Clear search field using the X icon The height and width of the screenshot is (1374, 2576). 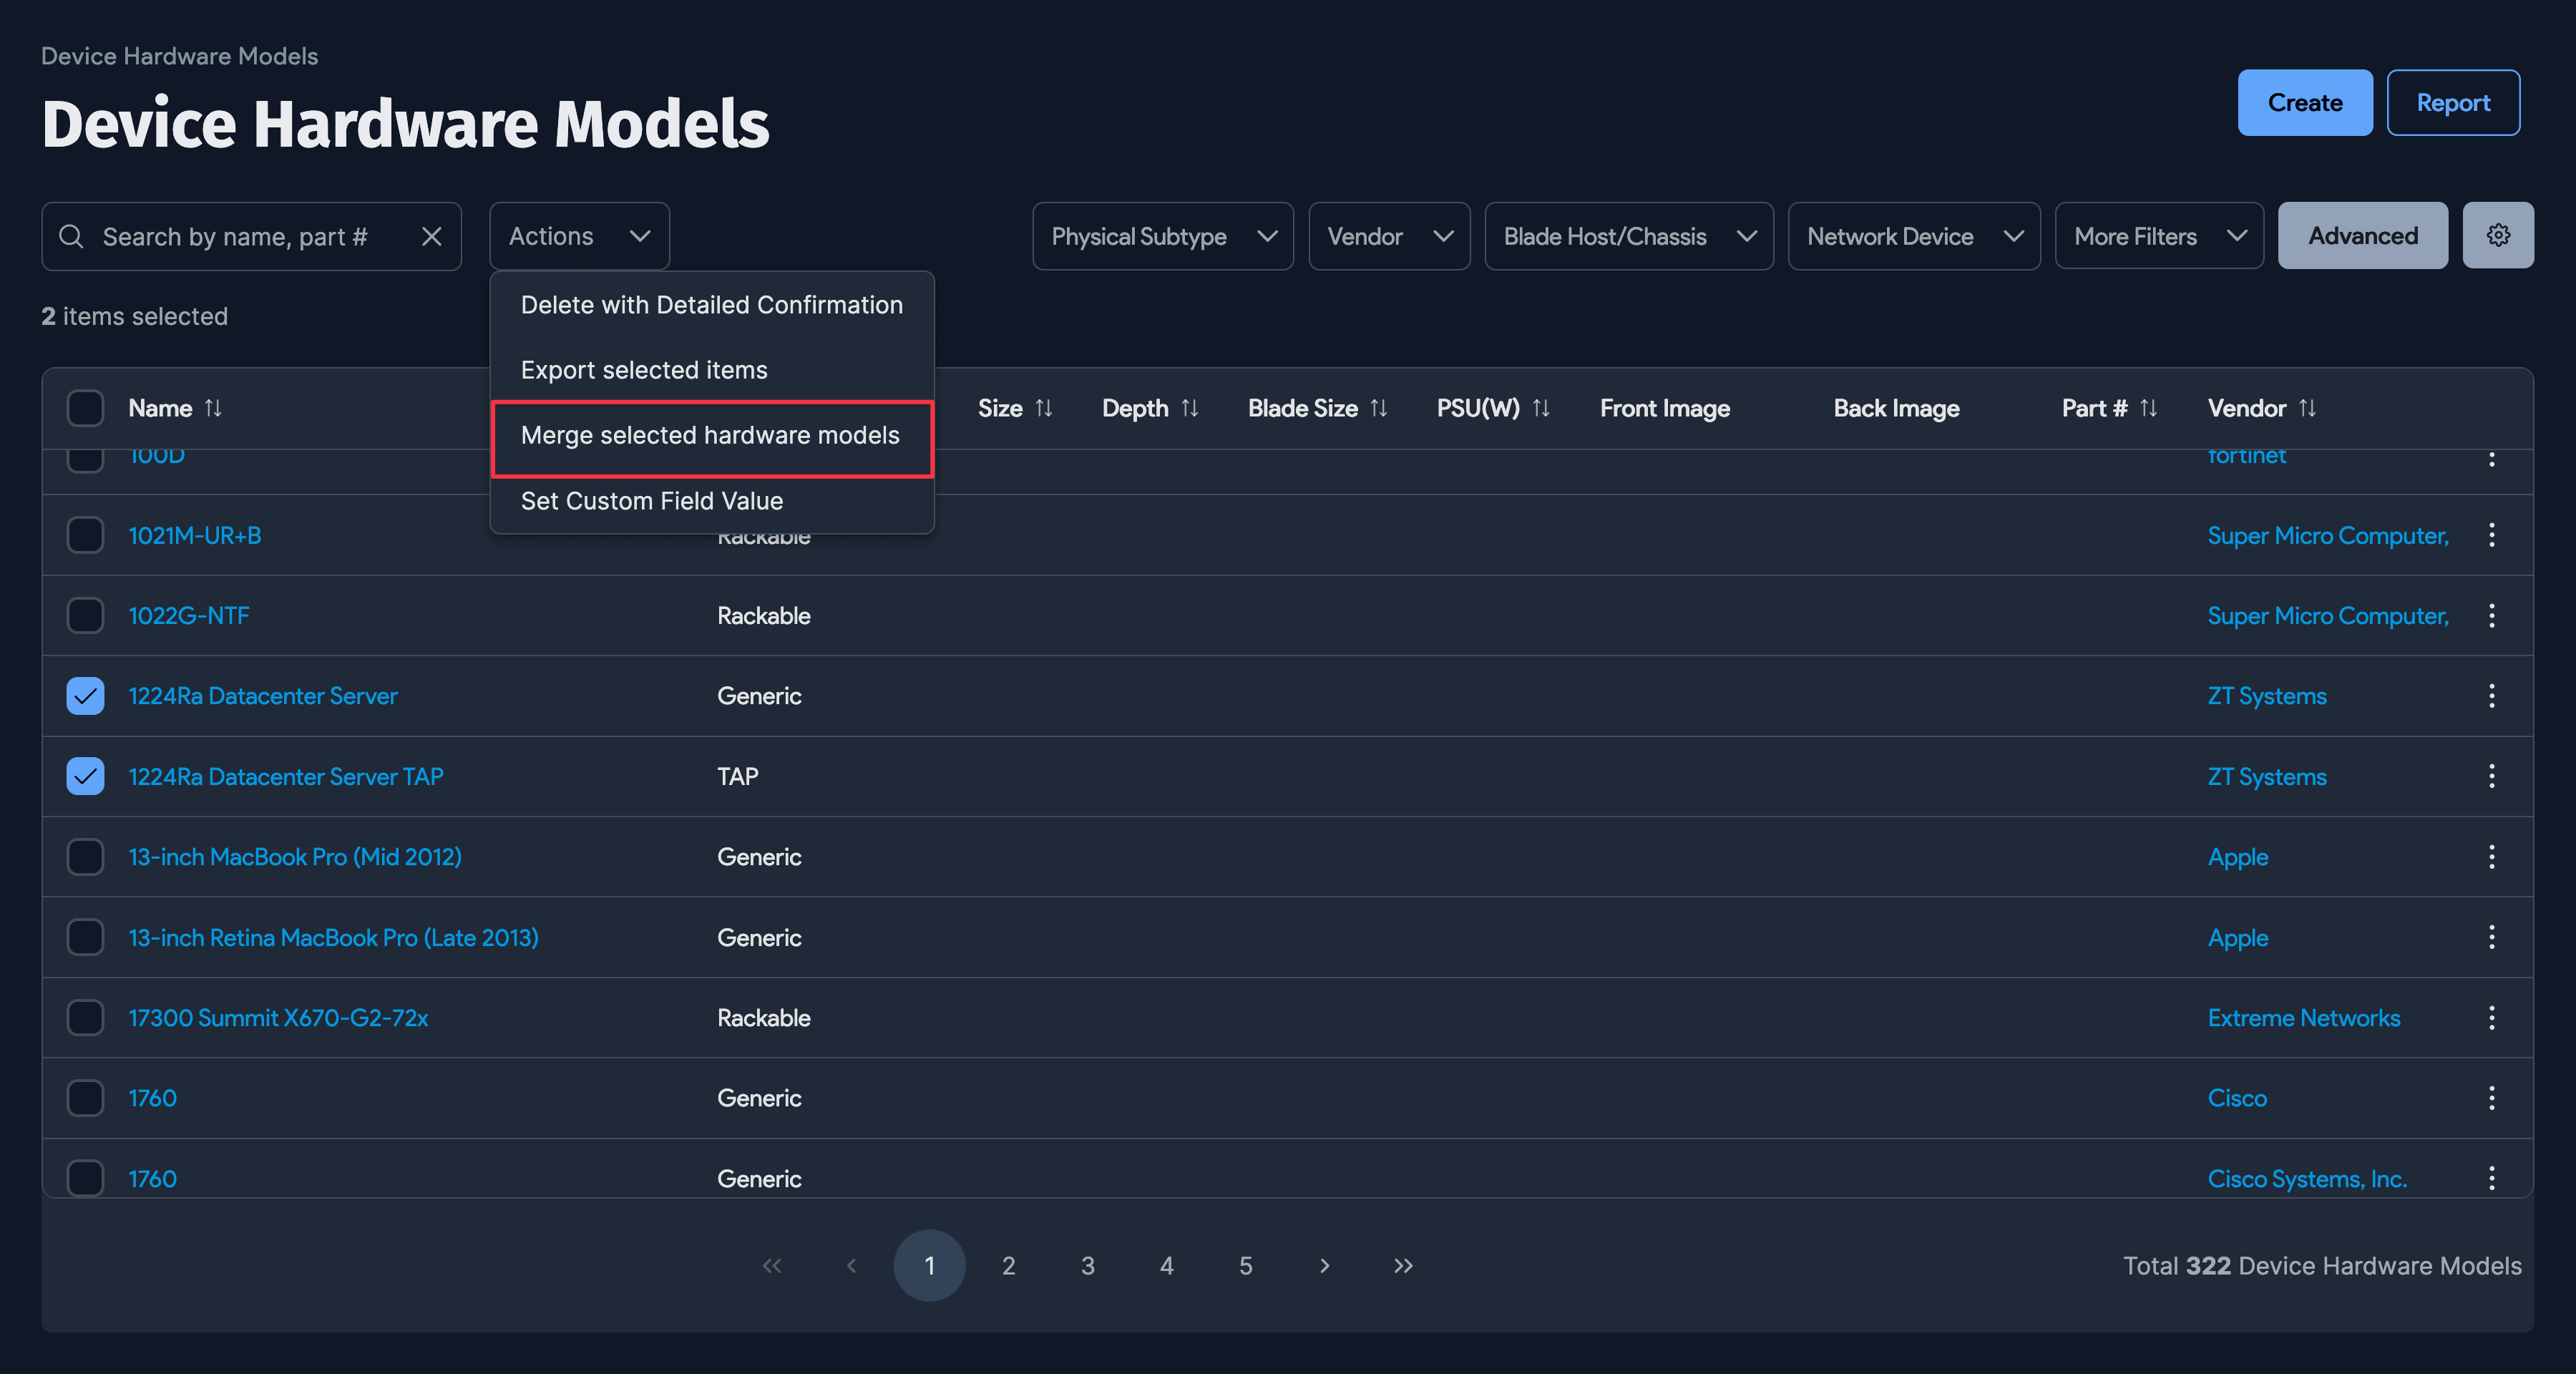coord(432,236)
